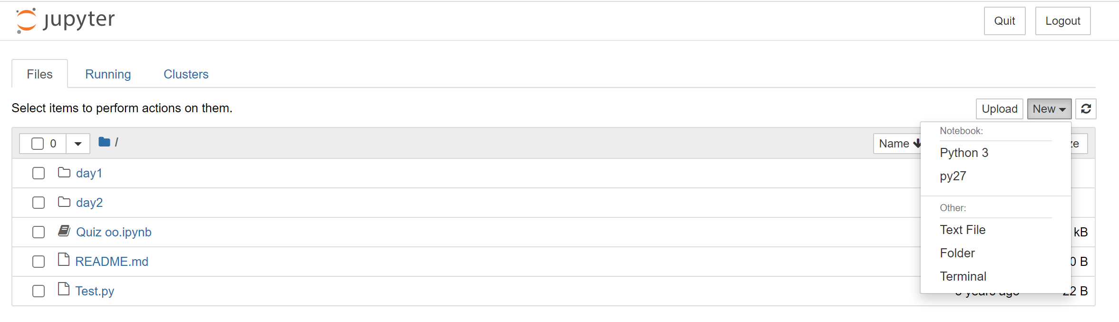The image size is (1119, 322).
Task: Click the Jupyter logo
Action: click(65, 20)
